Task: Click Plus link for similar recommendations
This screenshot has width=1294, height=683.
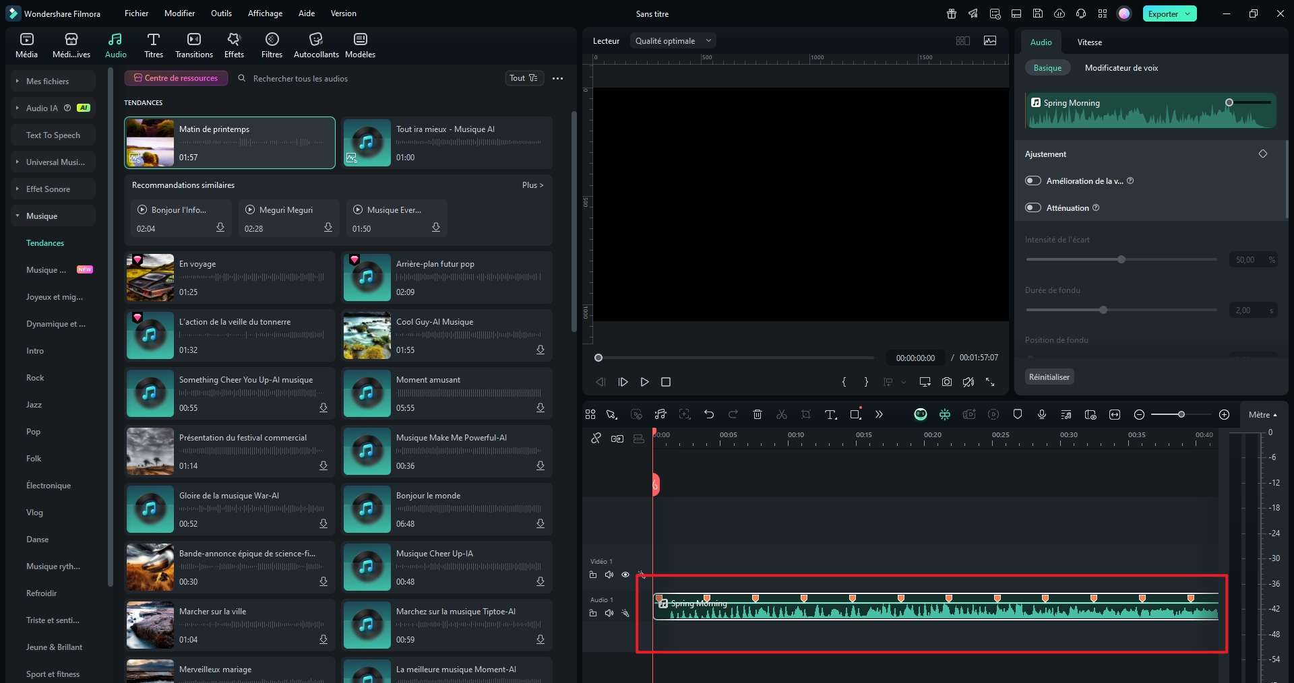Action: (532, 185)
